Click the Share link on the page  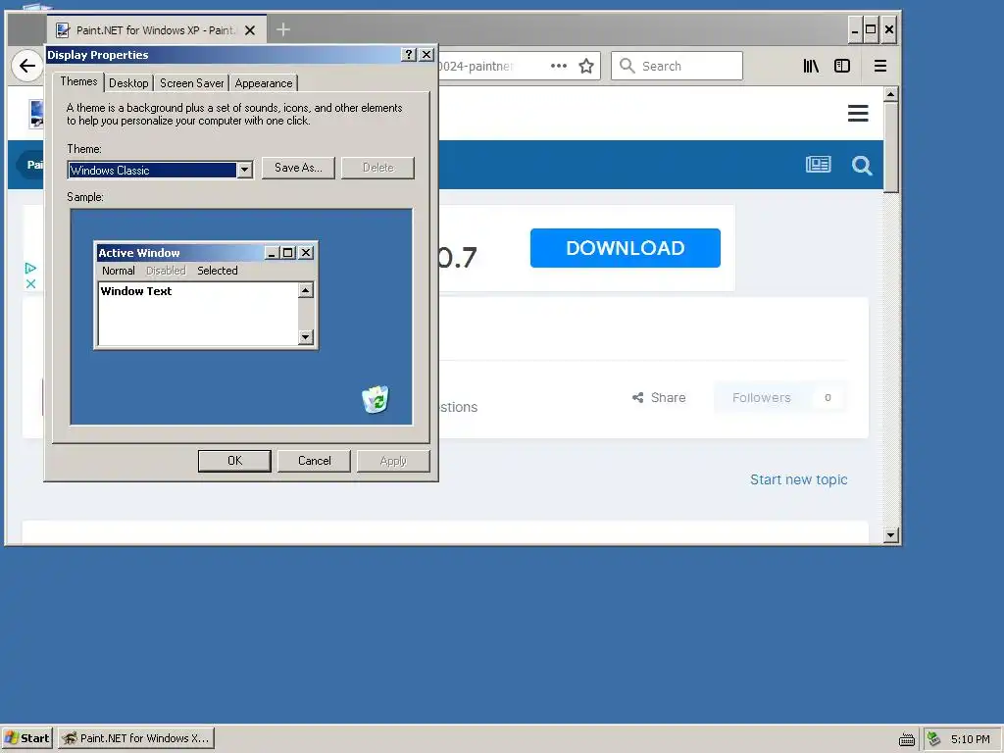[659, 398]
